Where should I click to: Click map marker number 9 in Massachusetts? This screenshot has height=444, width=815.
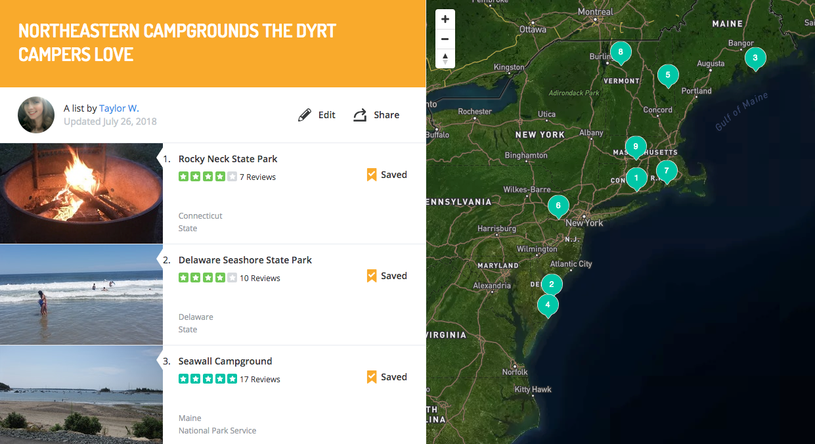(636, 147)
